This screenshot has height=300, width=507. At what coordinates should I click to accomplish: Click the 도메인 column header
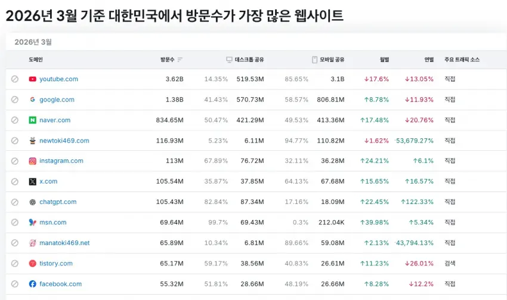point(36,60)
